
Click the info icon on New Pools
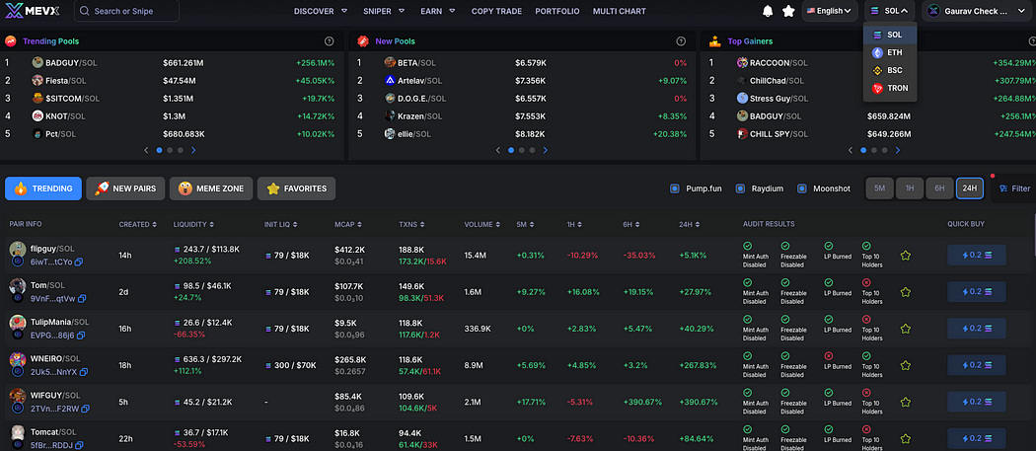(681, 41)
